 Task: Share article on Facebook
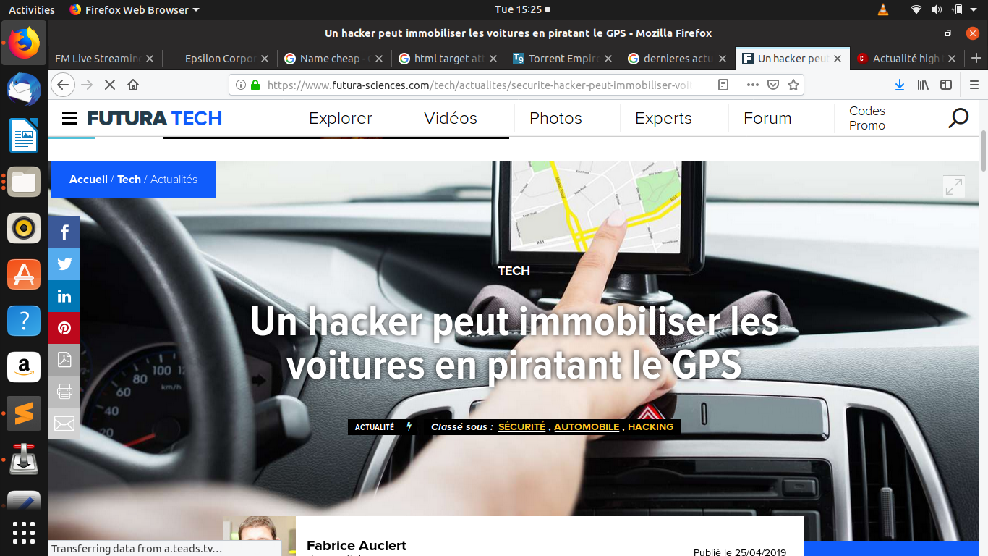[64, 232]
